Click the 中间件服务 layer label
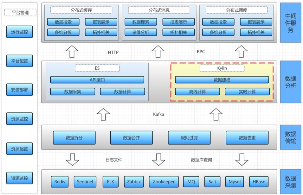 [x=290, y=22]
